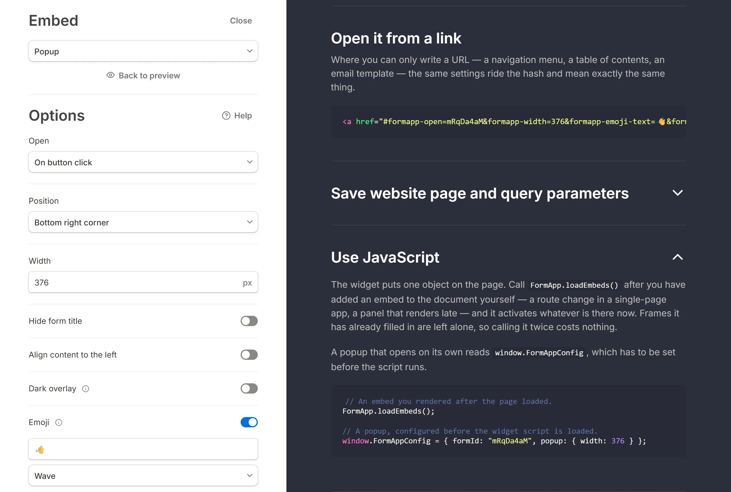731x492 pixels.
Task: Turn on the Dark overlay switch
Action: (249, 389)
